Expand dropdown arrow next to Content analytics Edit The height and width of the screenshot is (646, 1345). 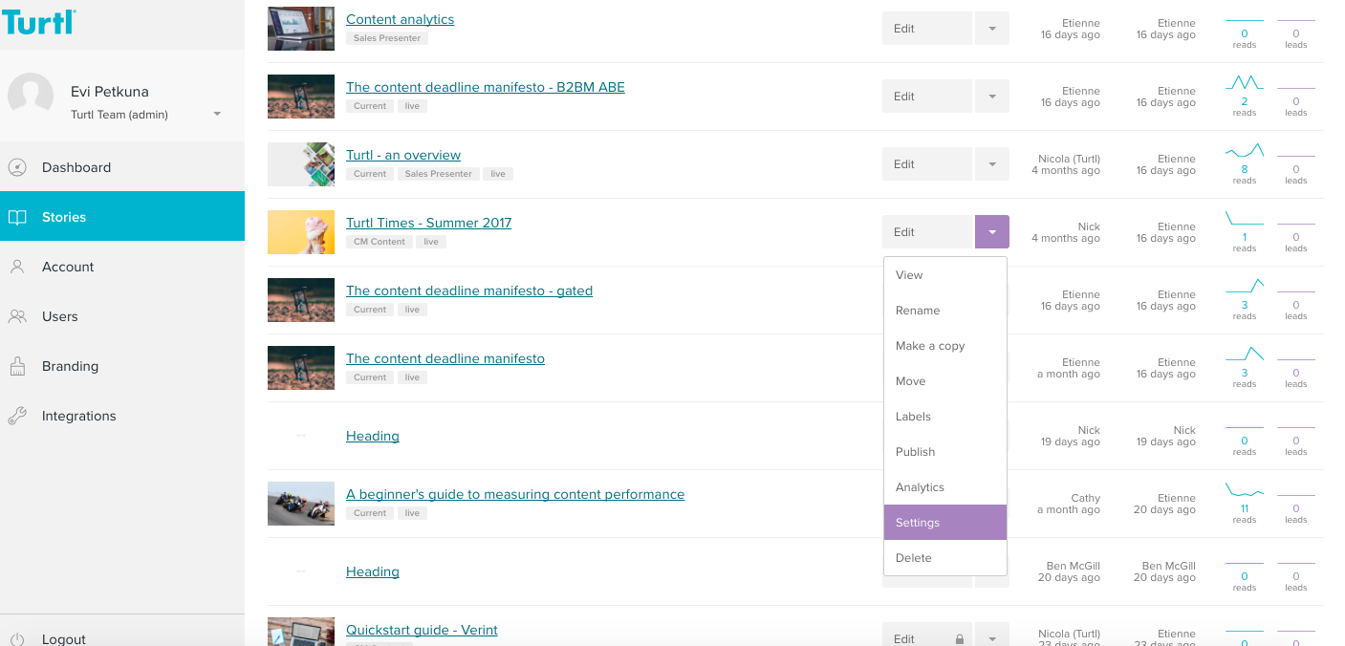click(x=992, y=29)
